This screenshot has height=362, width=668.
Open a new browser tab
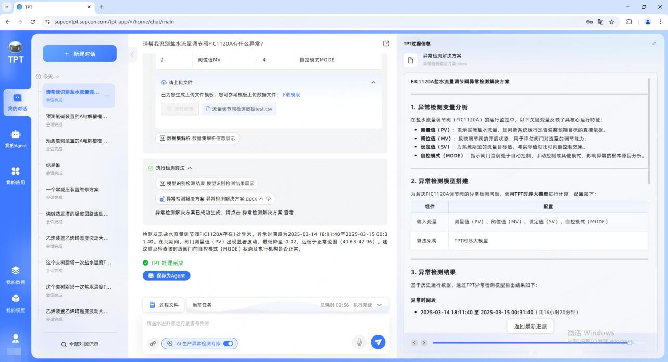pos(102,7)
